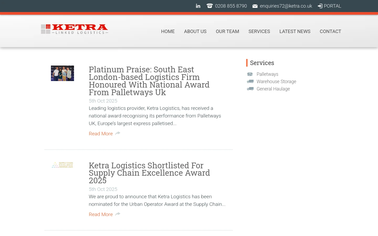Open the LATEST NEWS menu item
The image size is (378, 236).
click(295, 31)
